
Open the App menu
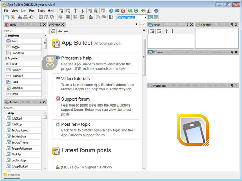click(x=23, y=11)
